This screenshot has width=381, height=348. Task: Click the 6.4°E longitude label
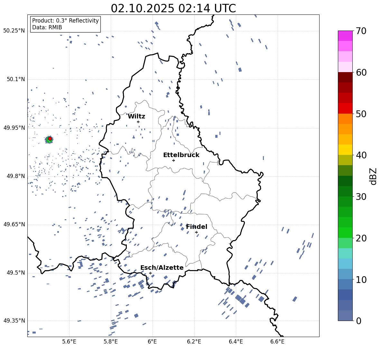236,342
